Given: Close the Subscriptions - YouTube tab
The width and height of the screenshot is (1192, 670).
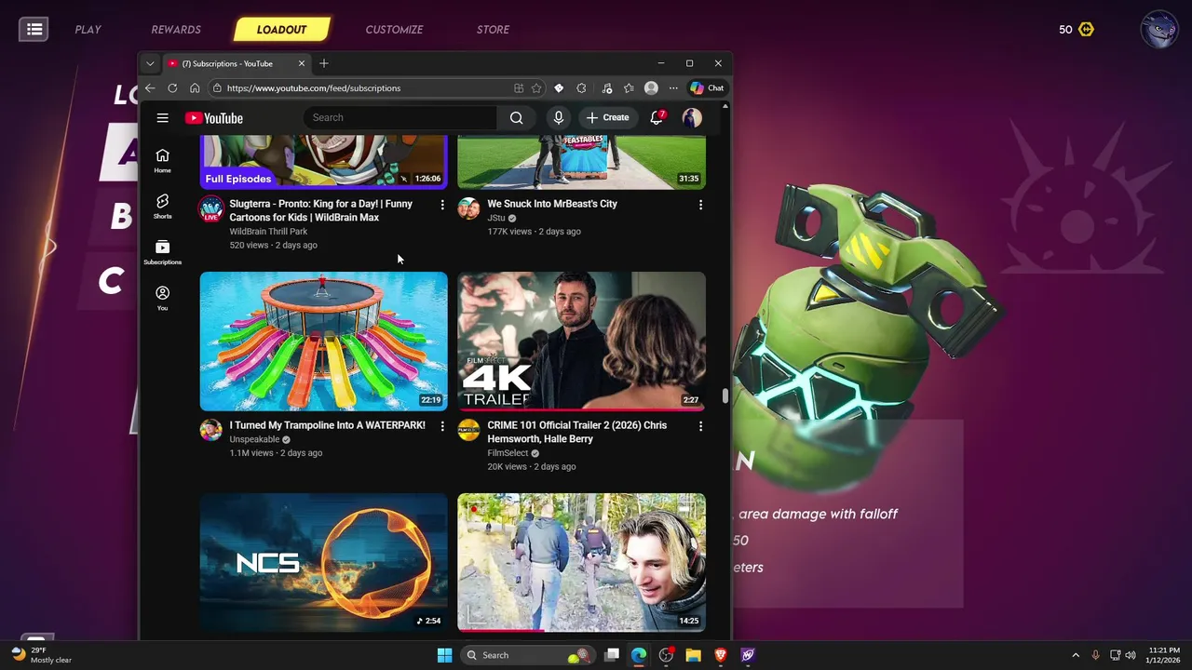Looking at the screenshot, I should click(301, 63).
